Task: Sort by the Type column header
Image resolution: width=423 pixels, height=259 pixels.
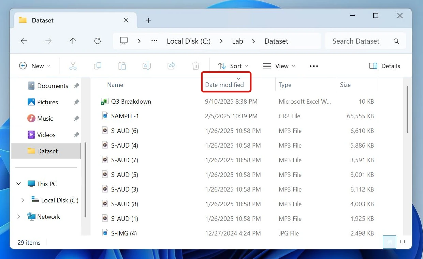Action: click(285, 85)
